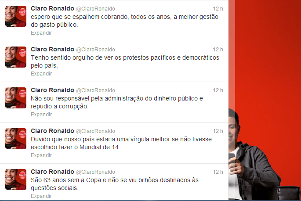The image size is (301, 201).
Task: Open Claro Ronaldo name on gasto público tweet
Action: coord(52,8)
